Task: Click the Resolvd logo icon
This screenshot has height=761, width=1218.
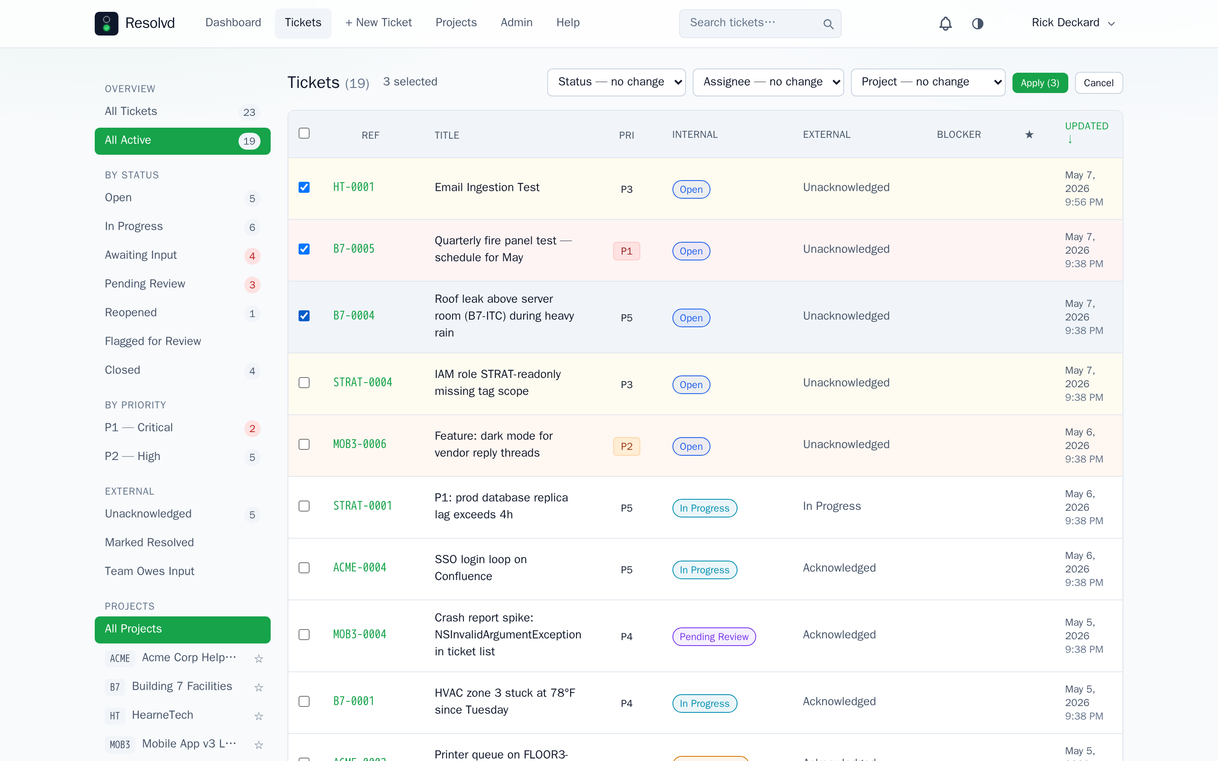Action: (x=106, y=23)
